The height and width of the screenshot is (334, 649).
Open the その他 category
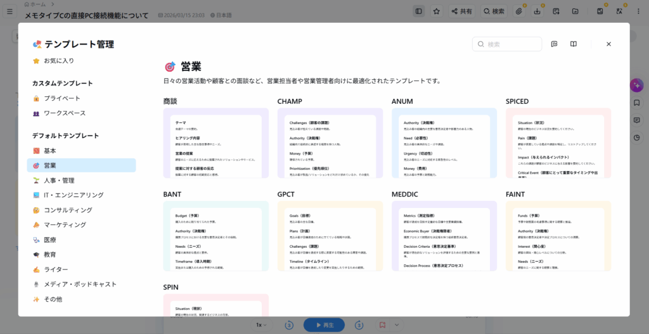pyautogui.click(x=82, y=299)
